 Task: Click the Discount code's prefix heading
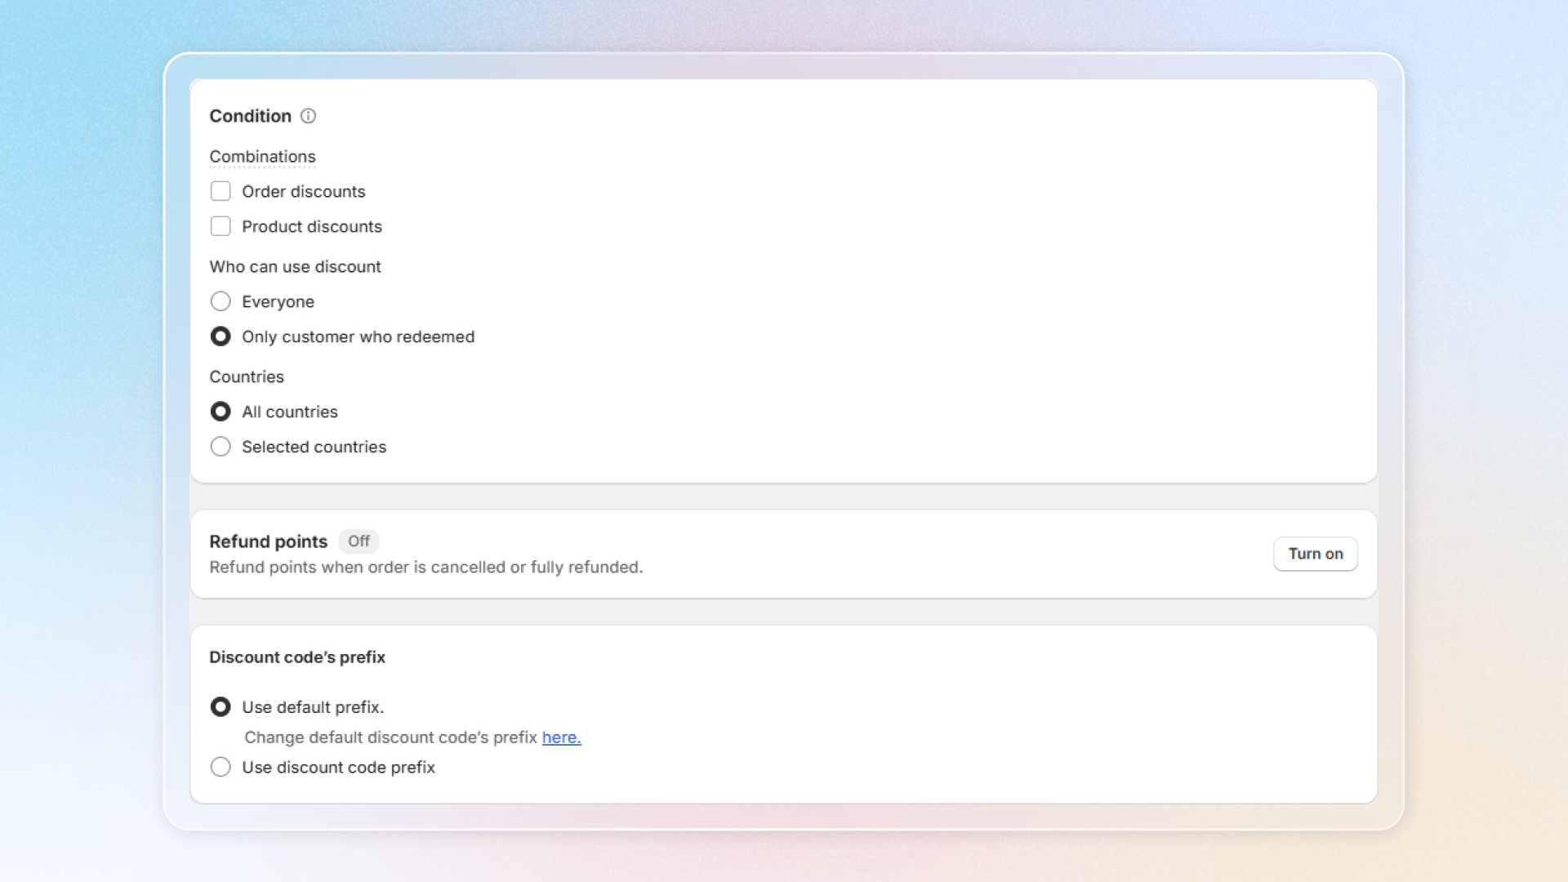coord(297,657)
